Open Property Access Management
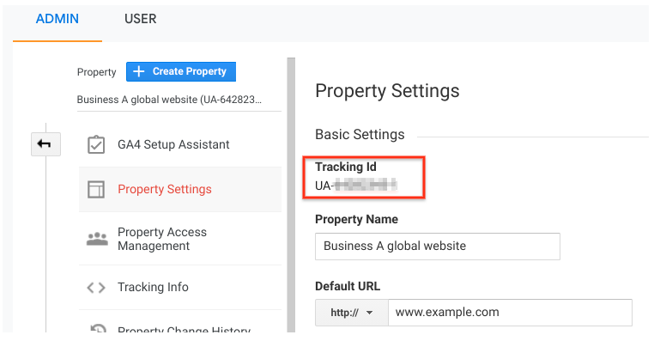The height and width of the screenshot is (341, 654). click(179, 239)
